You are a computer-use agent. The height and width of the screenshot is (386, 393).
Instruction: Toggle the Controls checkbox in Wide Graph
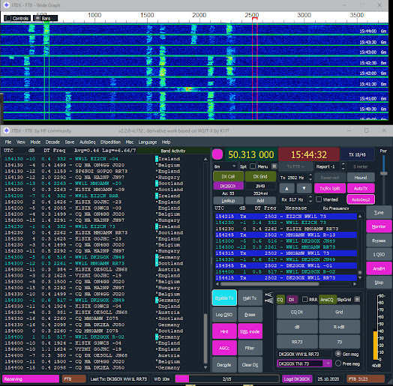click(x=8, y=18)
